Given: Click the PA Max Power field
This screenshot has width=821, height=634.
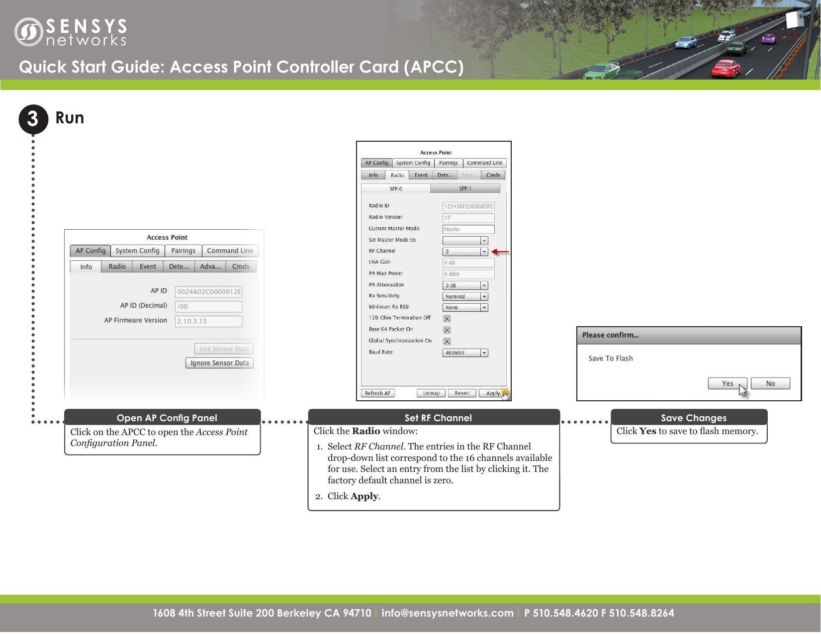Looking at the screenshot, I should pos(468,274).
